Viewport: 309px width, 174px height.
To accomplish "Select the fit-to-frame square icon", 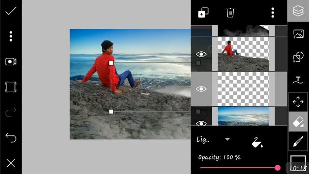I will [x=11, y=87].
